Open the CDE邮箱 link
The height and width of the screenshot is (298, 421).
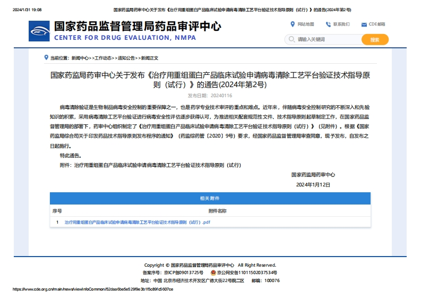[x=376, y=24]
